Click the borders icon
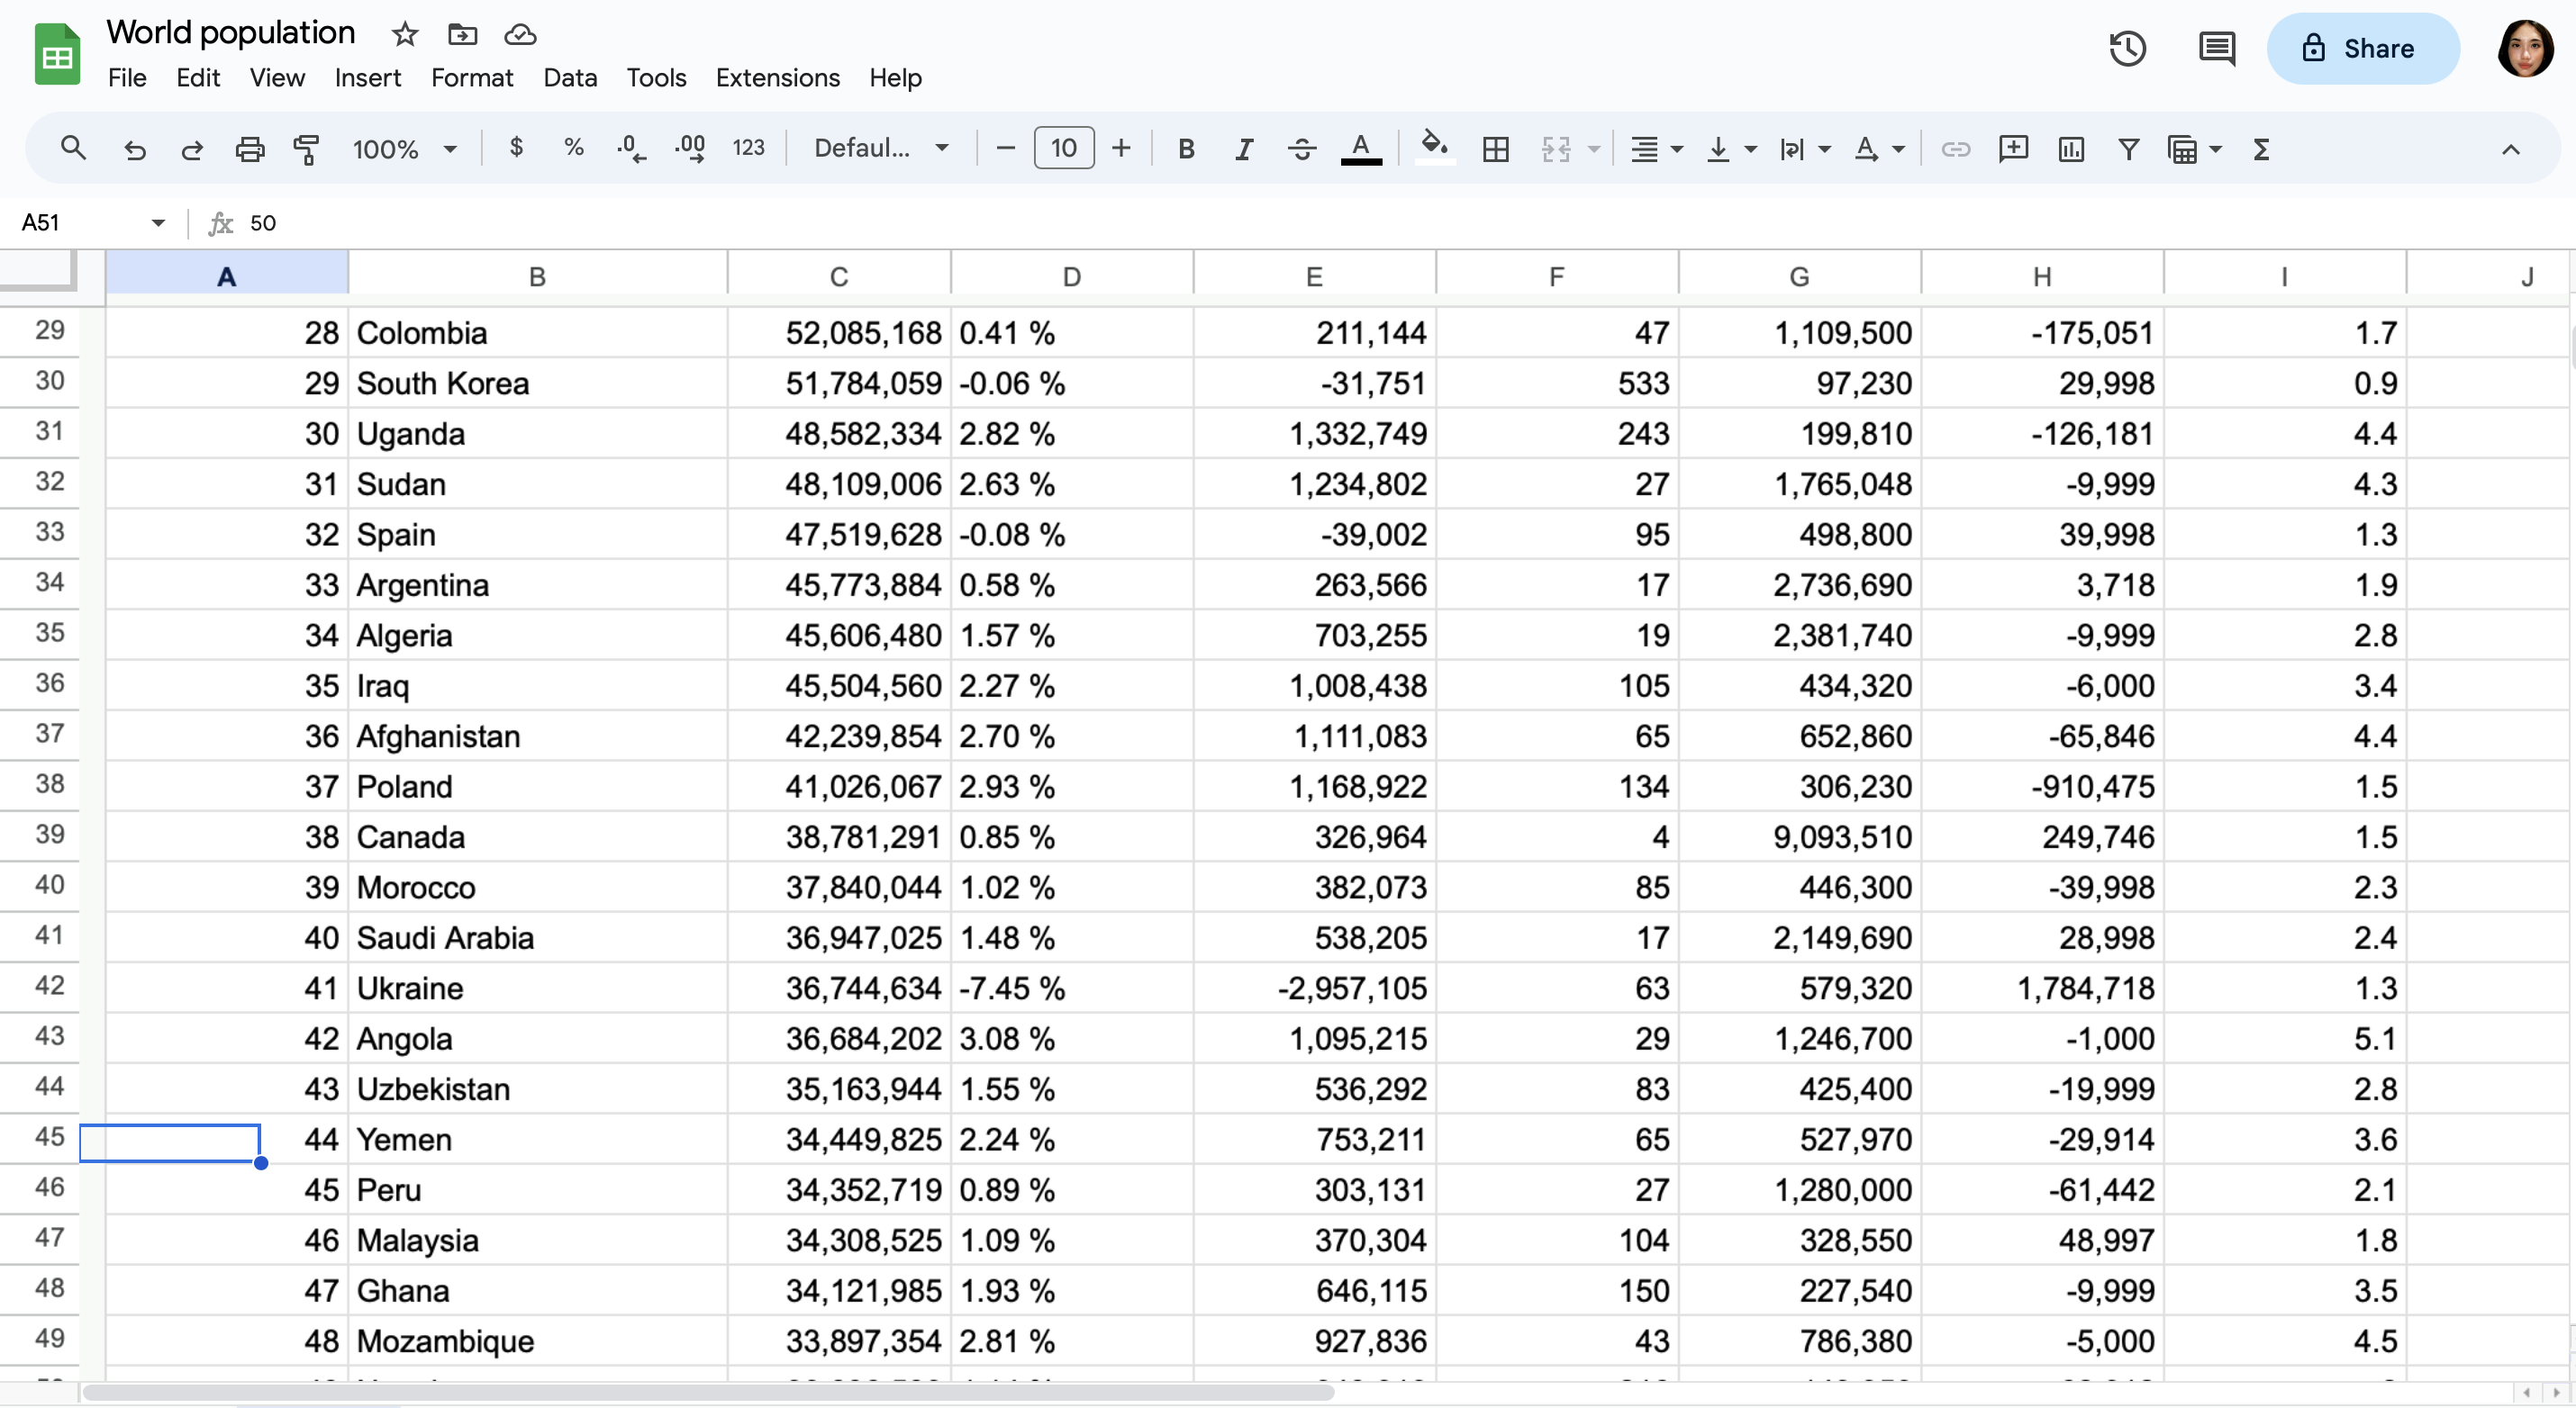 1495,149
